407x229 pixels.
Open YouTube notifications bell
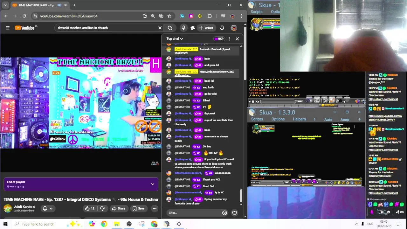click(x=222, y=28)
